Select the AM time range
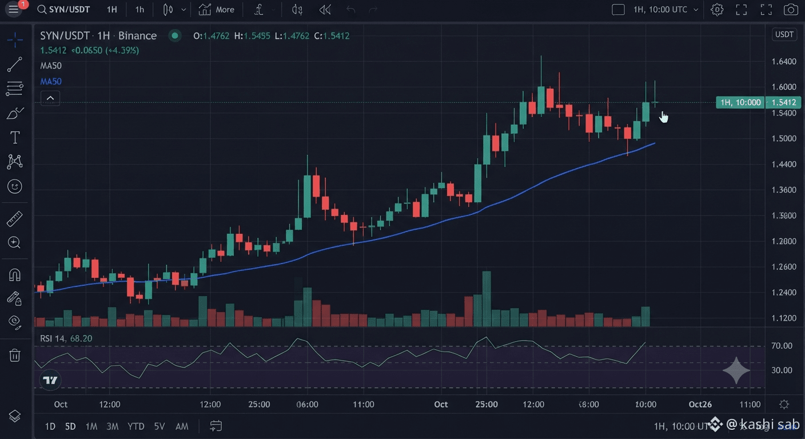 (182, 426)
